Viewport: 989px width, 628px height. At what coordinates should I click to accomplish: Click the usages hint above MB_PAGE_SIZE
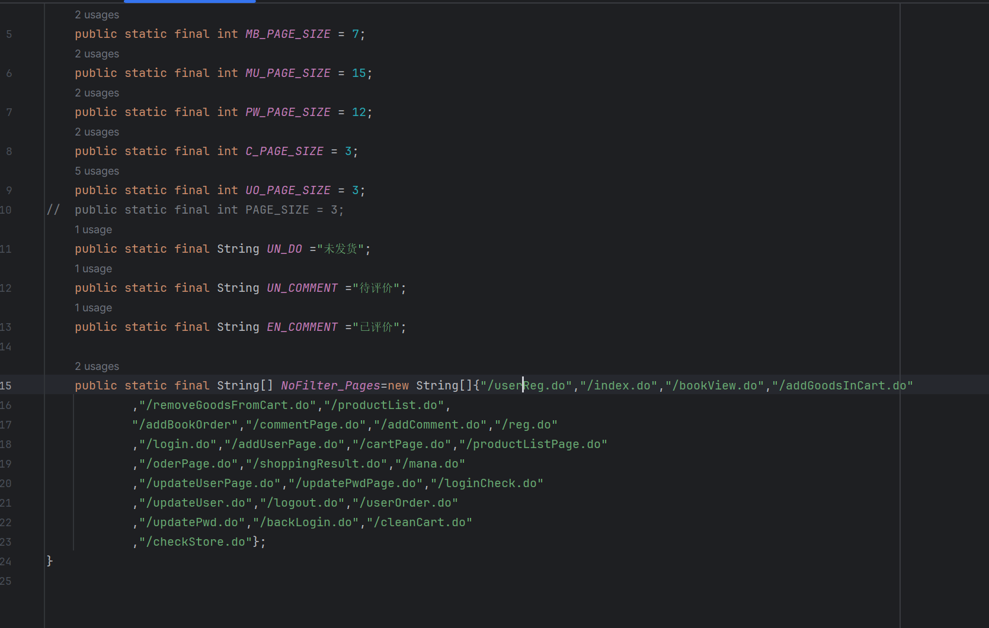tap(97, 15)
